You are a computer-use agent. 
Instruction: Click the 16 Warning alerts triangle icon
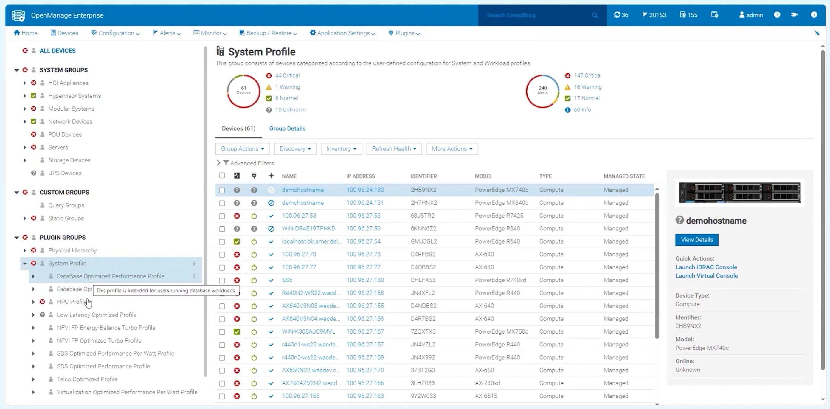[567, 87]
